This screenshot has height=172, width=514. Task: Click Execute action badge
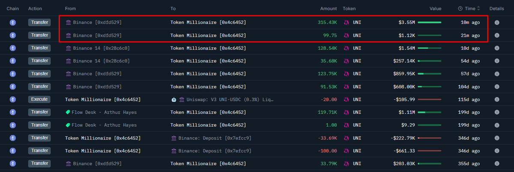coord(39,99)
